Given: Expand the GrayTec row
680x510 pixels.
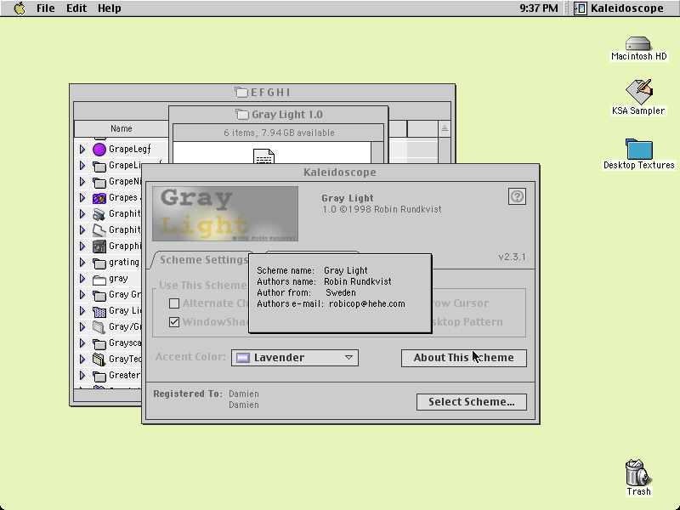Looking at the screenshot, I should pyautogui.click(x=82, y=360).
